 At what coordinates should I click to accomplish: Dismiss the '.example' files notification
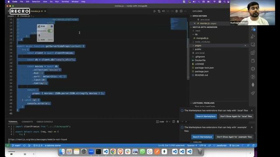tap(252, 127)
